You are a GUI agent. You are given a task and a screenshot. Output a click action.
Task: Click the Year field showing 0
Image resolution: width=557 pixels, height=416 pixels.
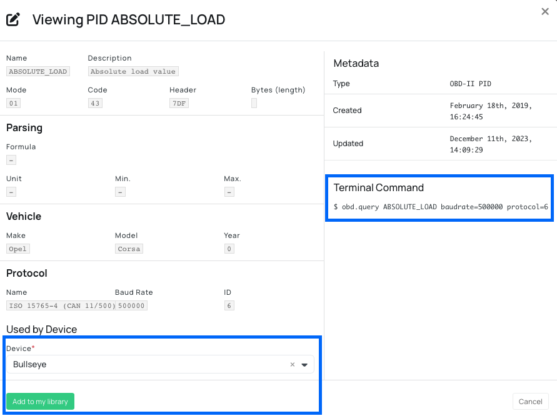point(229,249)
